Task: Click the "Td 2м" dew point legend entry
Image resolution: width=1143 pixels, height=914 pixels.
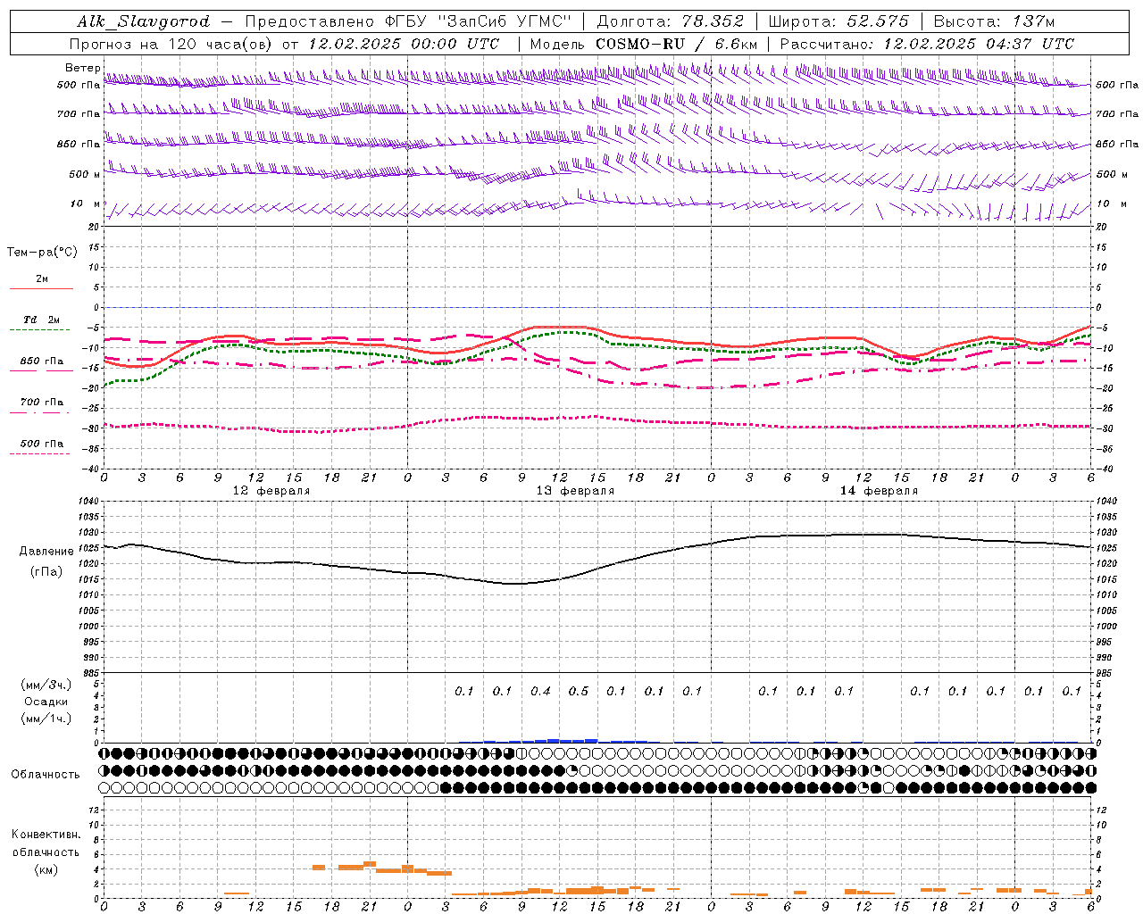Action: [x=42, y=320]
